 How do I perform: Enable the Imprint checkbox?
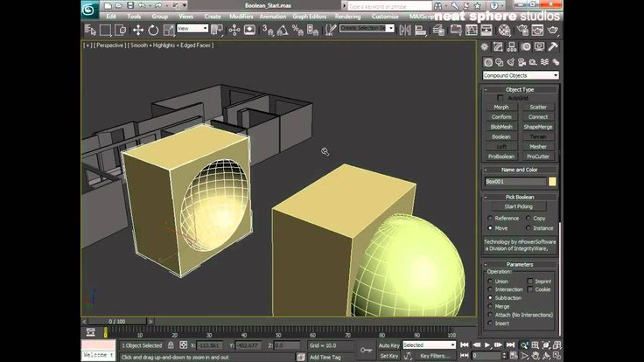point(530,282)
